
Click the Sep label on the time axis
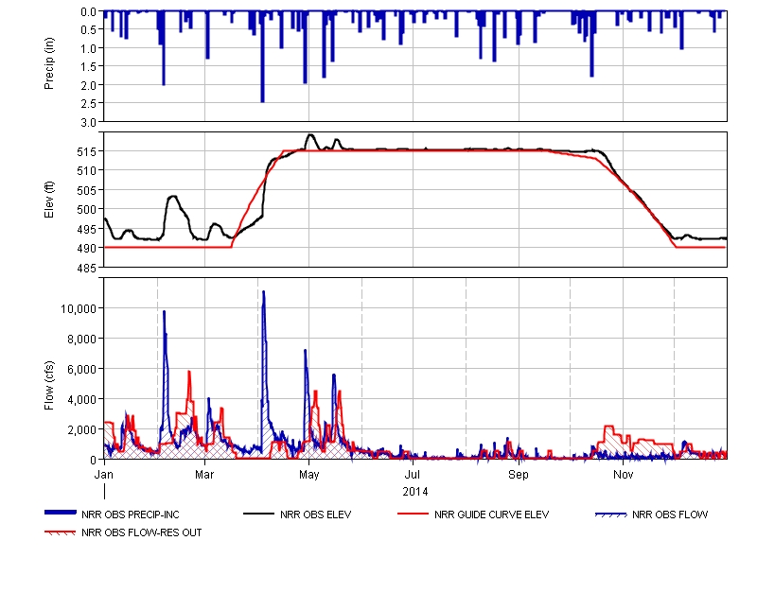(519, 474)
